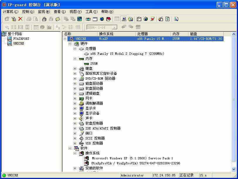The image size is (238, 179).
Task: Click the print preview toolbar icon
Action: point(36,19)
